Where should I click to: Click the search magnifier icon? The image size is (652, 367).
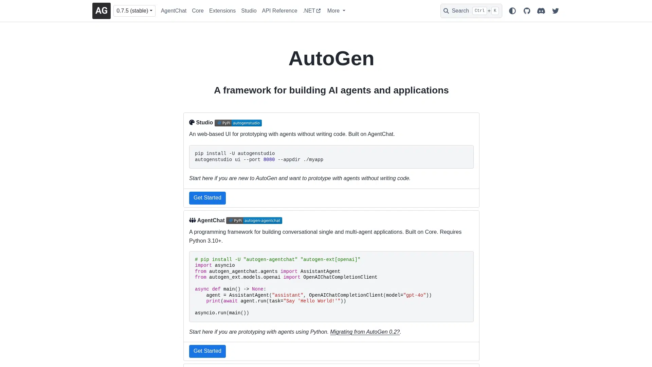446,11
